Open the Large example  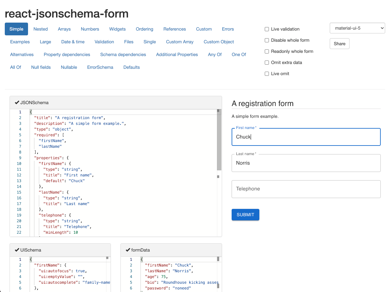(x=45, y=42)
